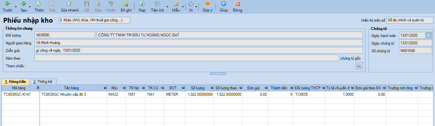Select Đối tượng THCP cell TC6535
435x126 pixels.
pos(309,94)
